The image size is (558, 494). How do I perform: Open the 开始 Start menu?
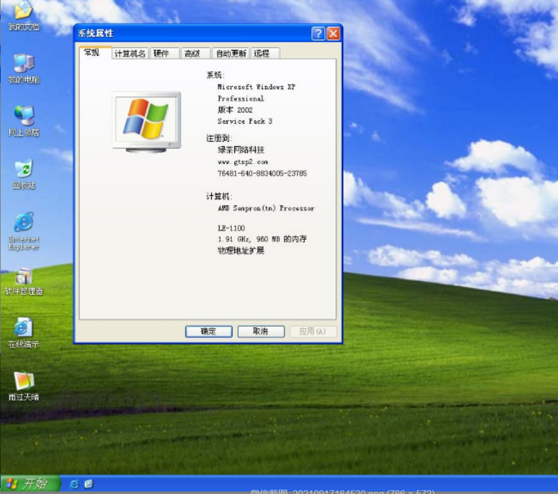[30, 483]
